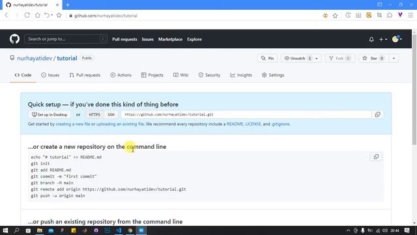Select the SSH protocol option
Screen dimensions: 417x235
coord(111,115)
